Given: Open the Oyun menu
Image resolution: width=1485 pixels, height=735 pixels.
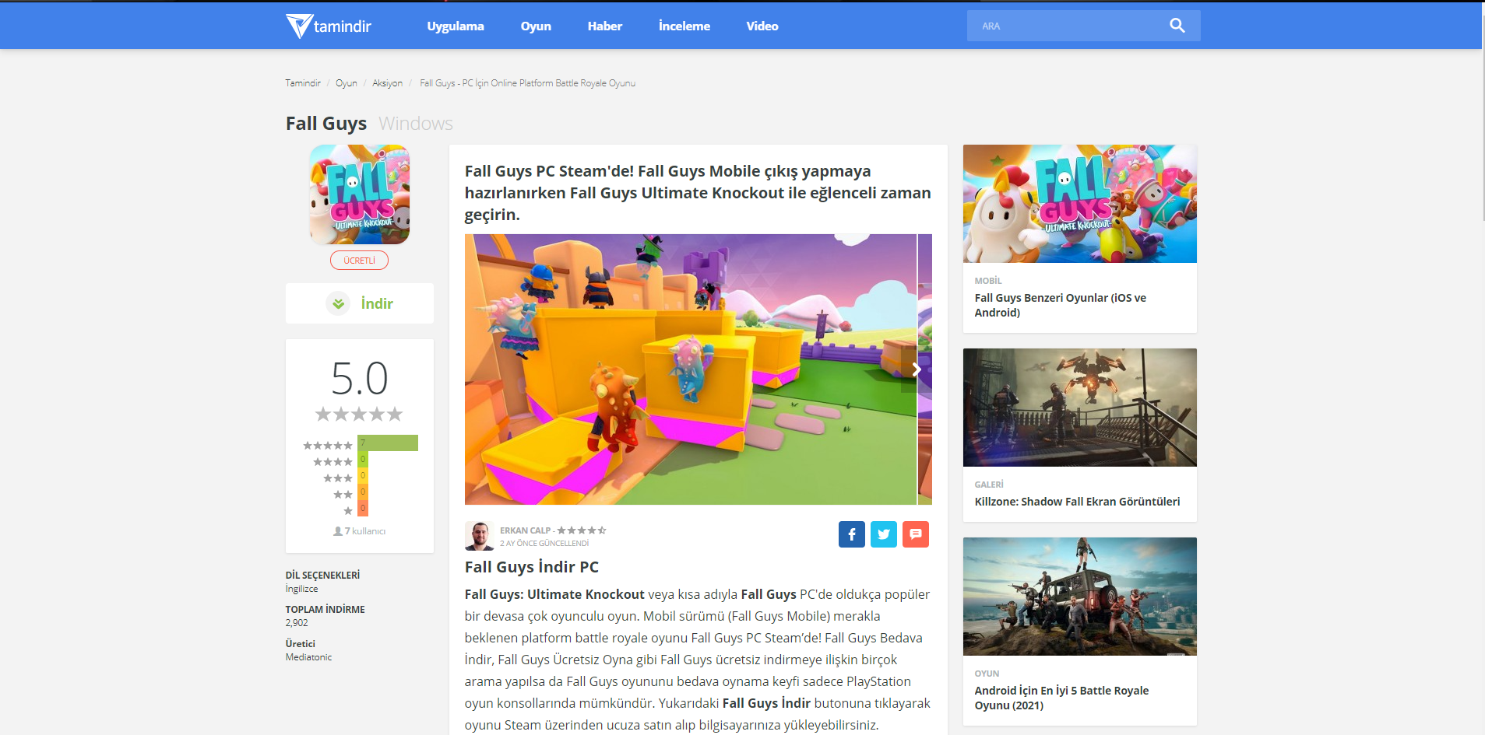Looking at the screenshot, I should point(536,26).
